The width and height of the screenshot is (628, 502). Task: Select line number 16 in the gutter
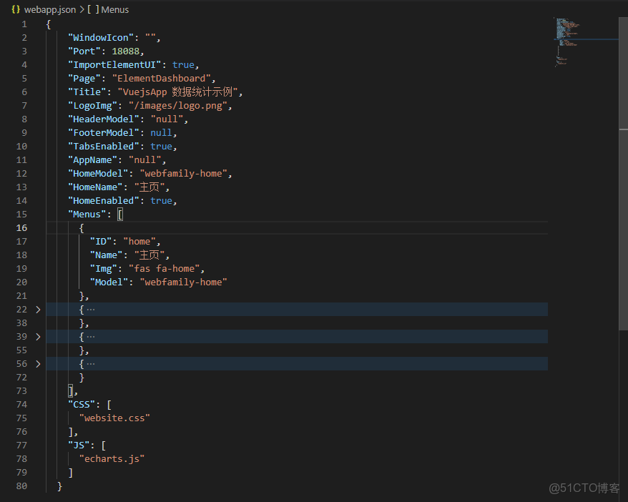click(x=21, y=227)
